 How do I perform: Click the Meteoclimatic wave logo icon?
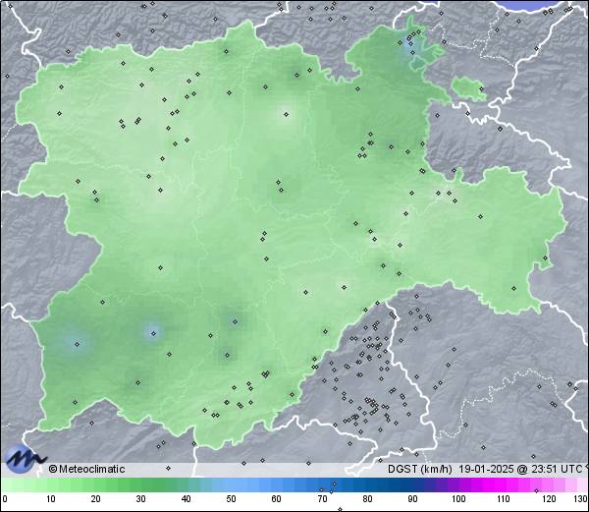tap(25, 459)
